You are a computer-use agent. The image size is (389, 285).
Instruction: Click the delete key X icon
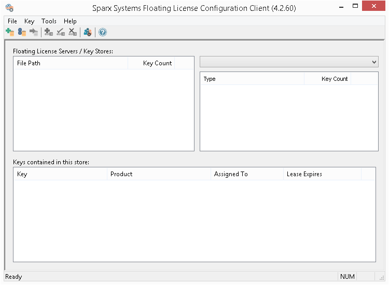pos(73,32)
